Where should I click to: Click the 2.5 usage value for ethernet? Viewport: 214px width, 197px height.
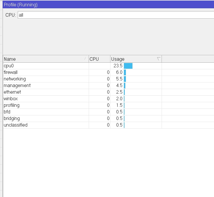click(119, 92)
